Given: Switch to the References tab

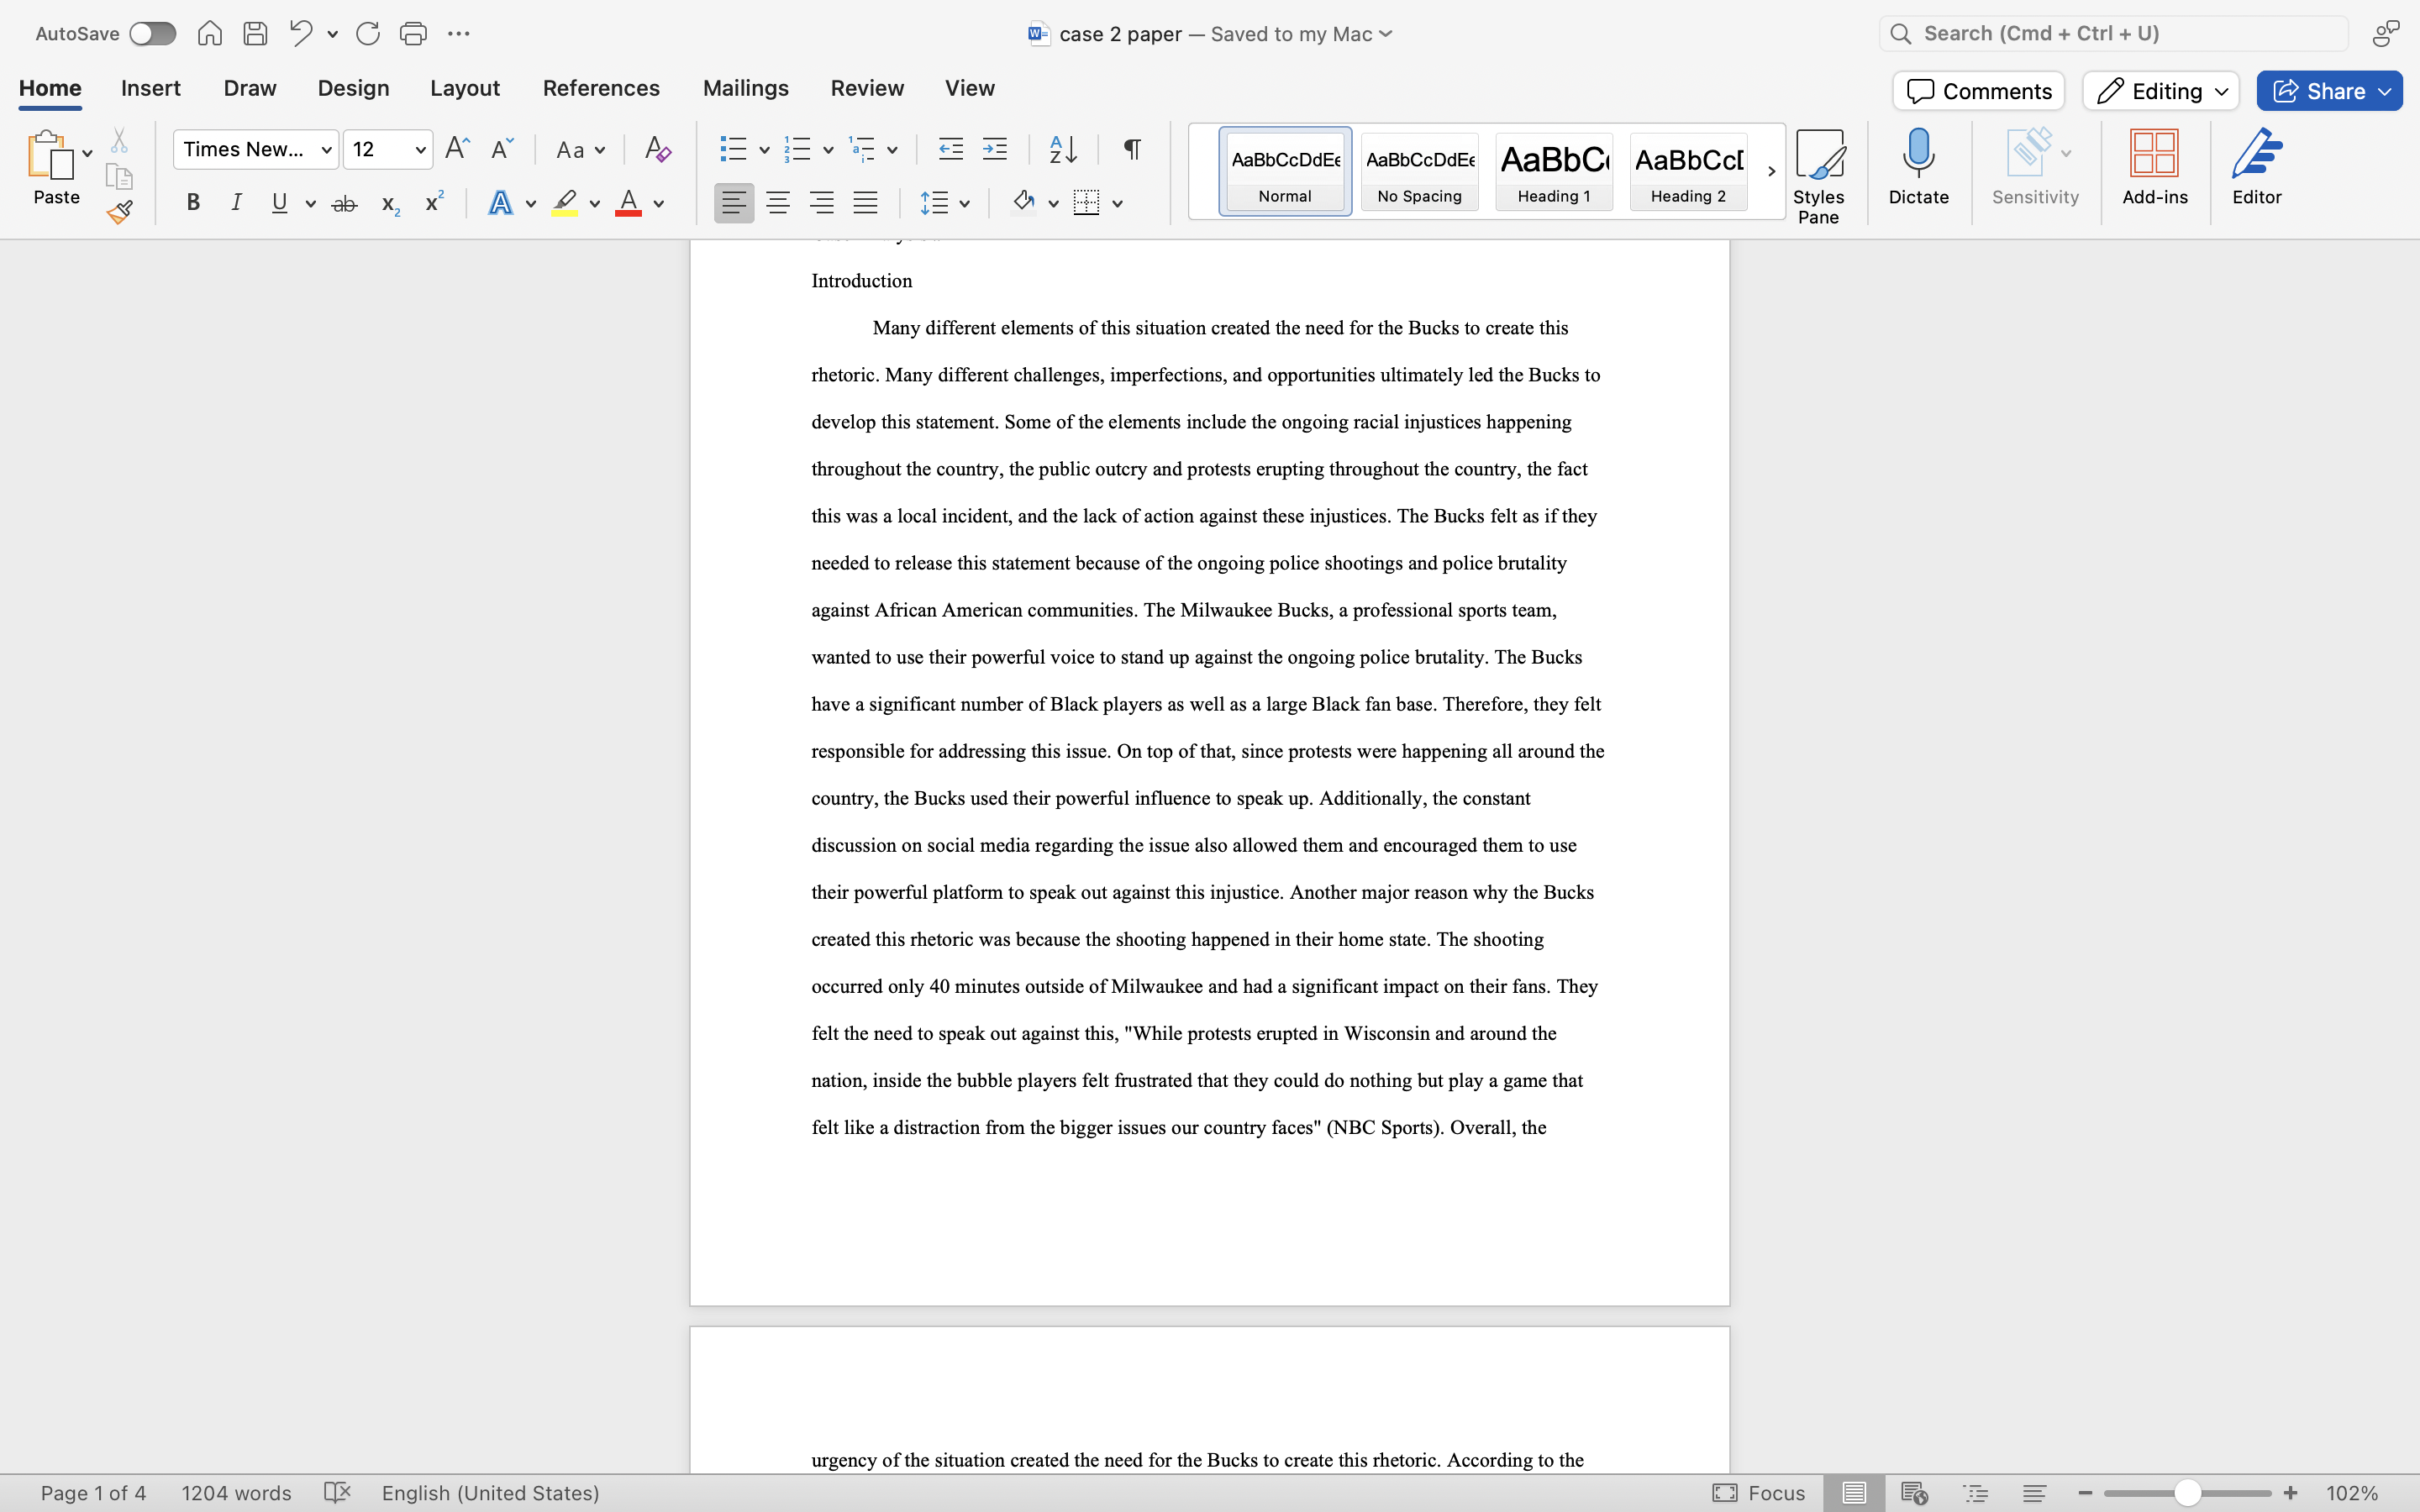Looking at the screenshot, I should [600, 88].
